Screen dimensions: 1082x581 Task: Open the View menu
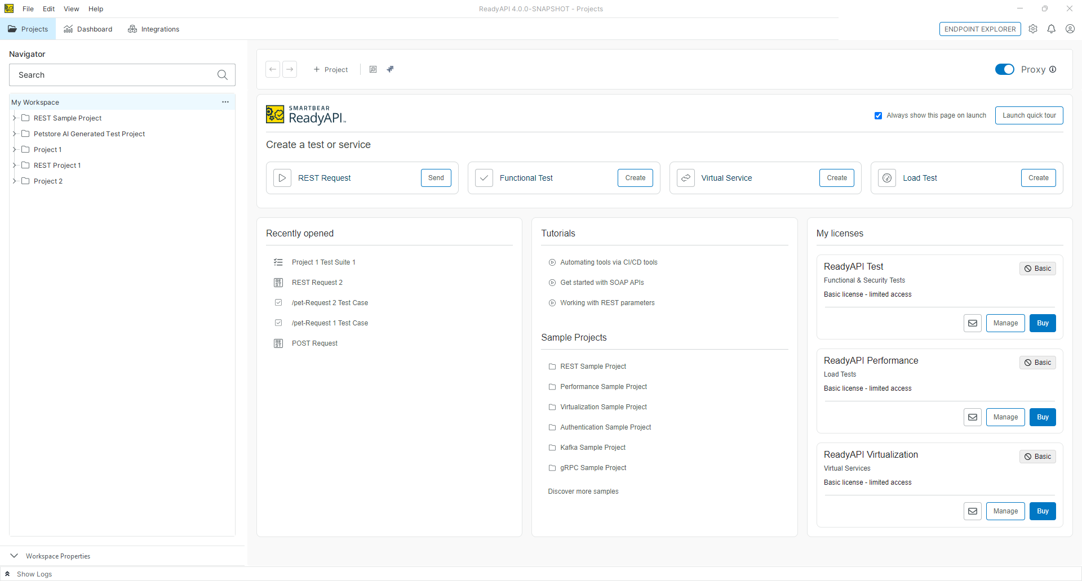pos(71,8)
